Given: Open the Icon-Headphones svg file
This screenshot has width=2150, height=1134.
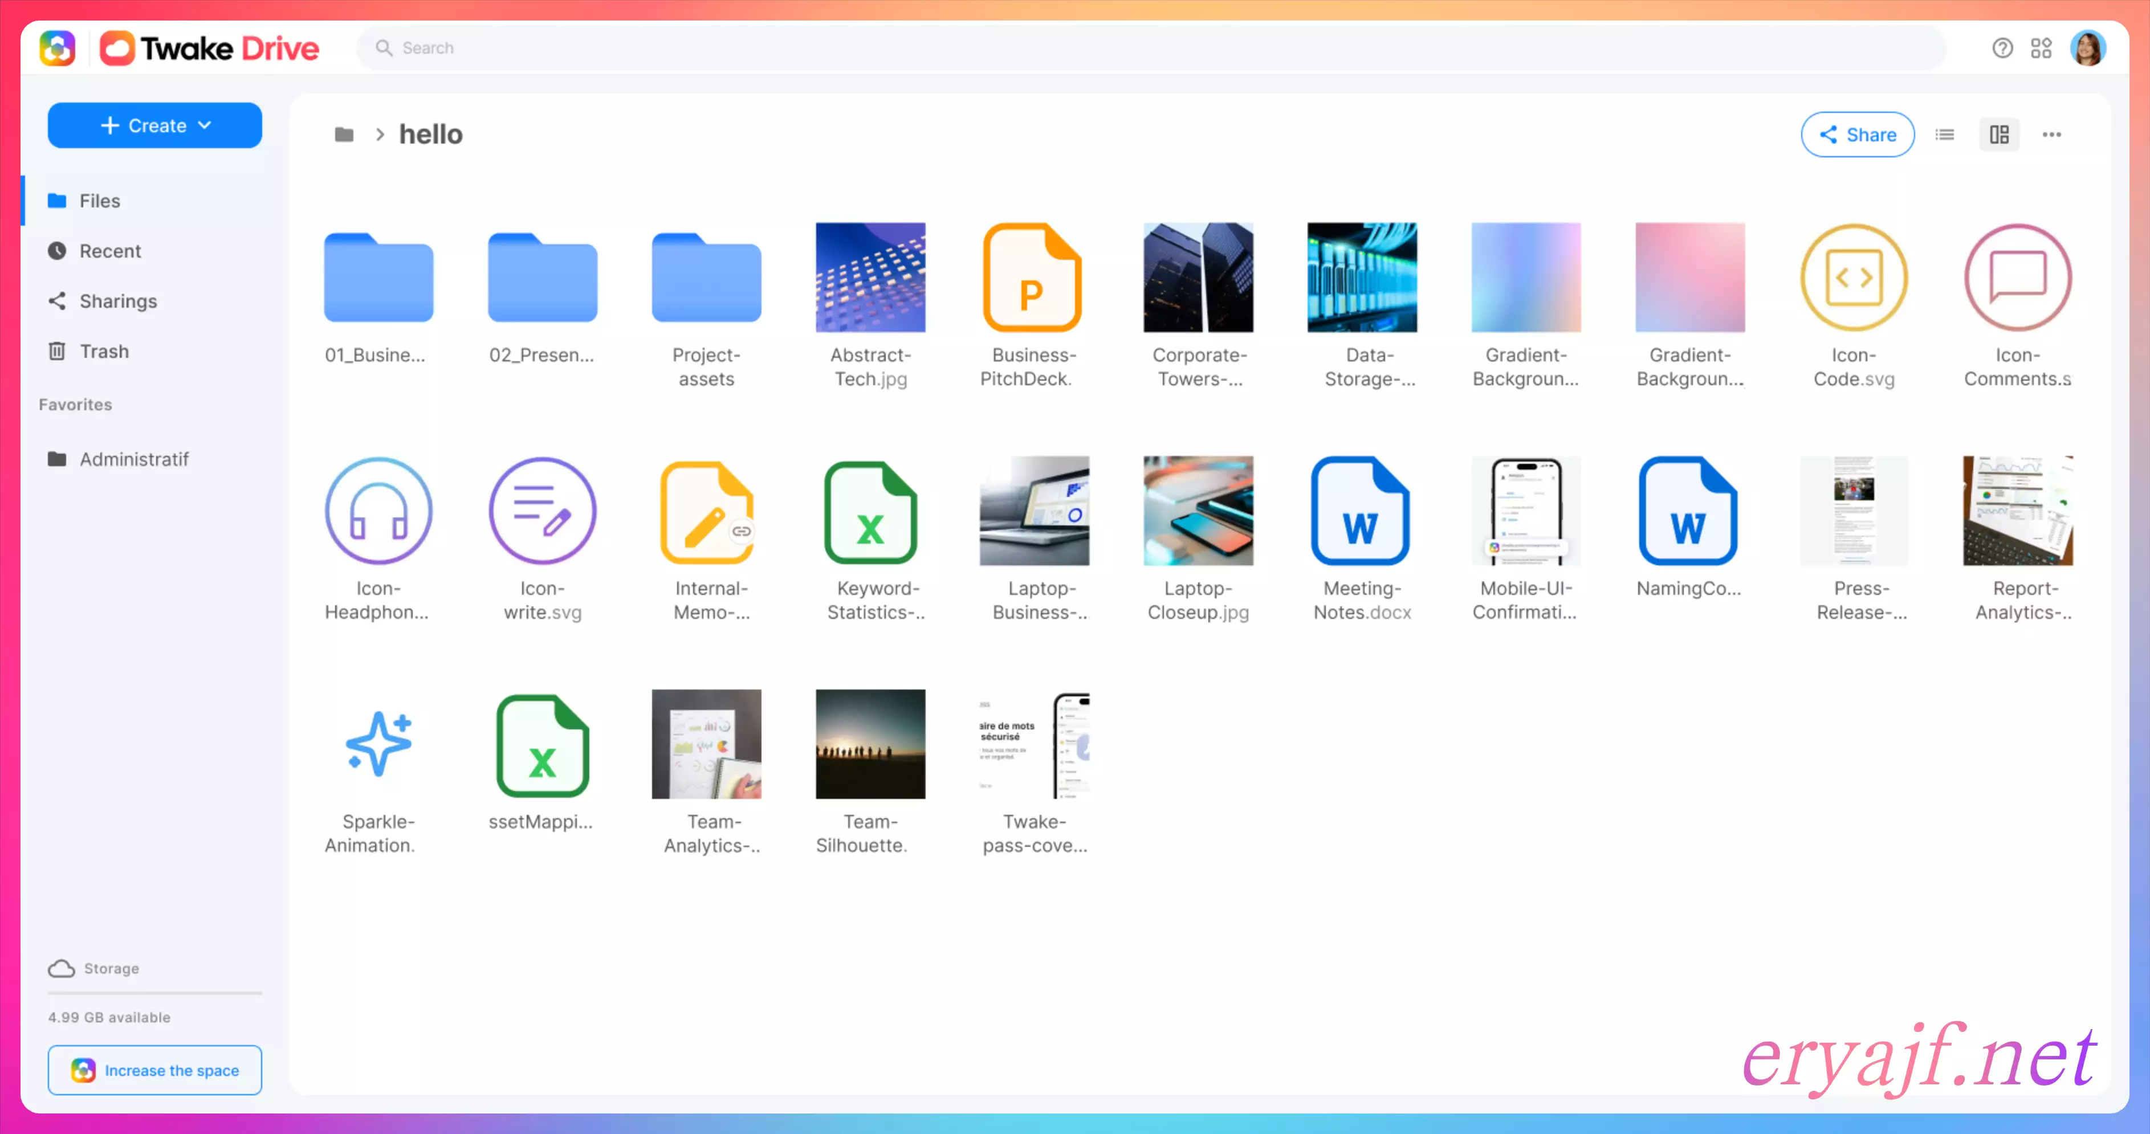Looking at the screenshot, I should click(378, 512).
